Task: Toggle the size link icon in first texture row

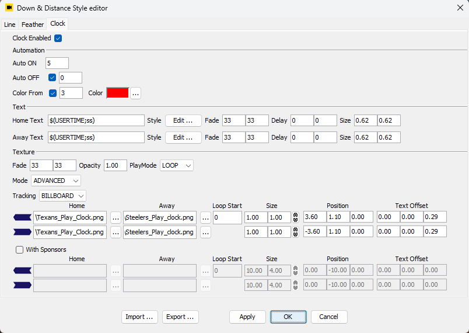Action: 295,217
